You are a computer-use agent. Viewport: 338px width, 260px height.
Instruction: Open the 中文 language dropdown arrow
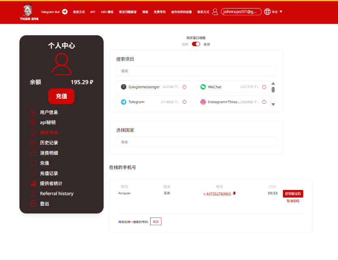coord(281,12)
